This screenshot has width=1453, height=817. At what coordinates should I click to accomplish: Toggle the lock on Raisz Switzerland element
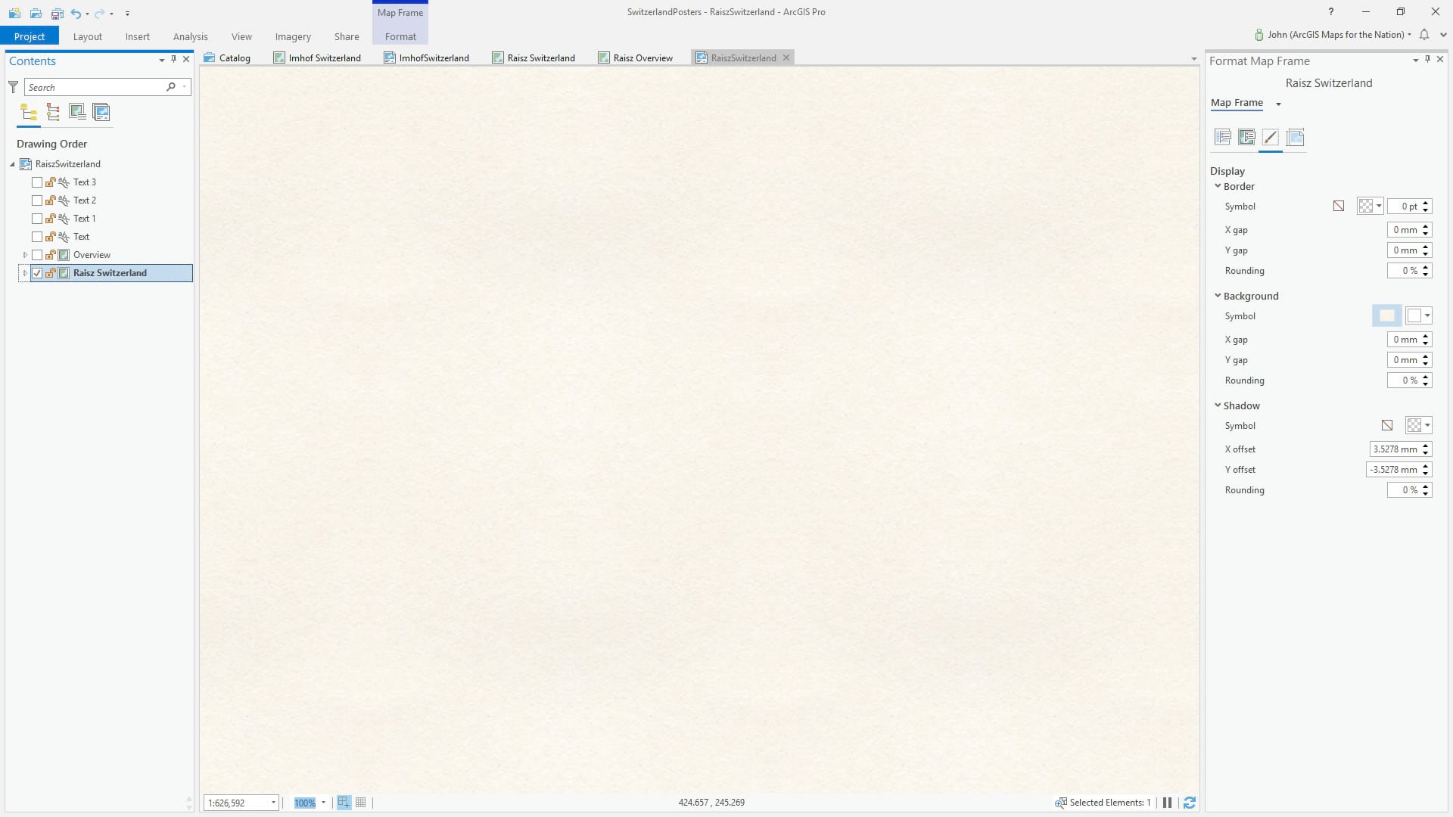tap(50, 273)
